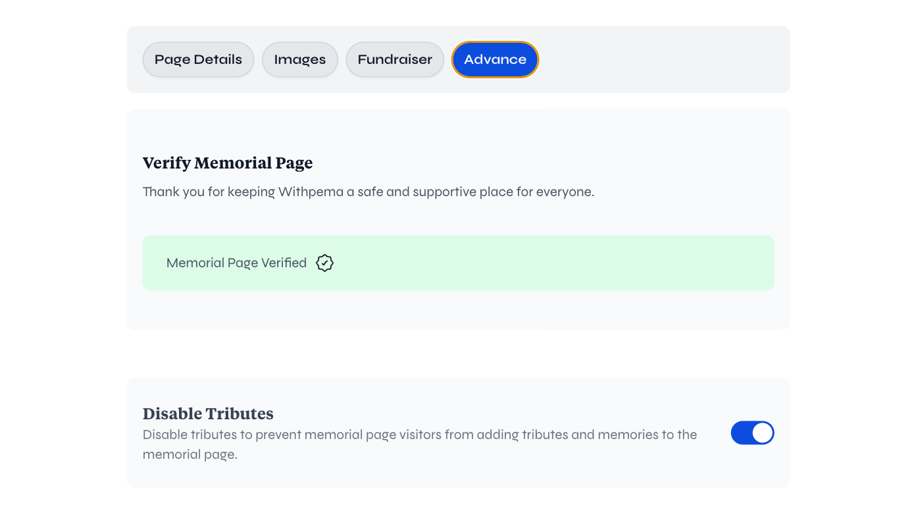Viewport: 916px width, 520px height.
Task: Click the thank you message about Withpema
Action: coord(369,192)
